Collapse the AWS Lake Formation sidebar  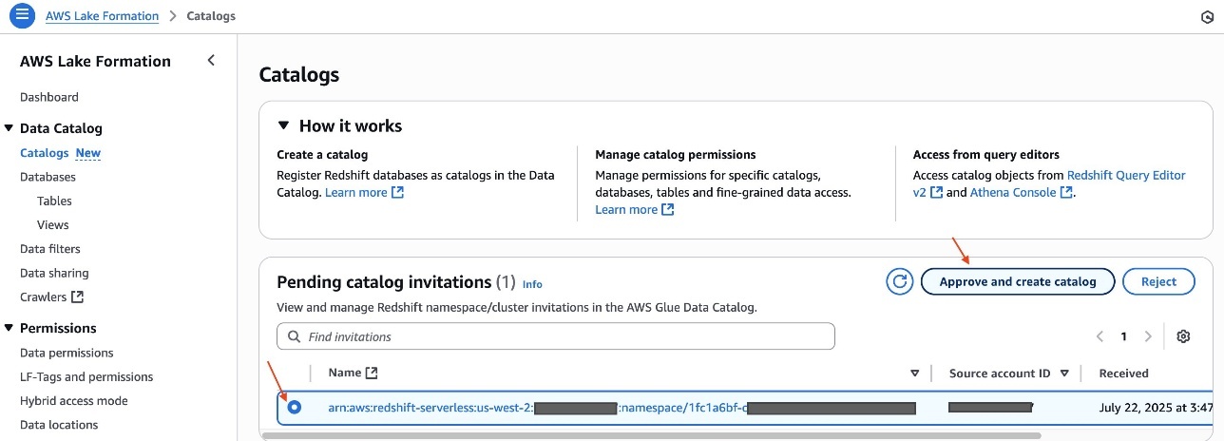(211, 61)
